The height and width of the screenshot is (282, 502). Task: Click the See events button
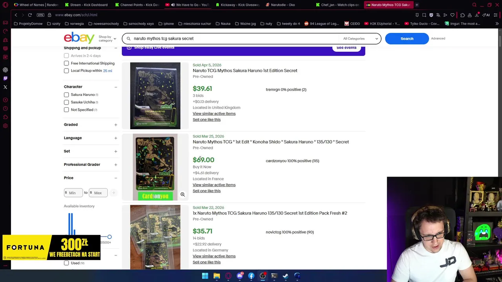pyautogui.click(x=346, y=47)
